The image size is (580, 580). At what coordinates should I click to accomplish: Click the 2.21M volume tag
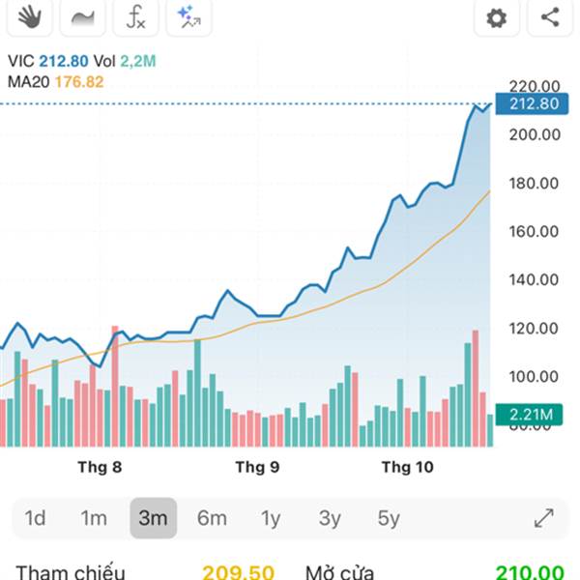528,415
